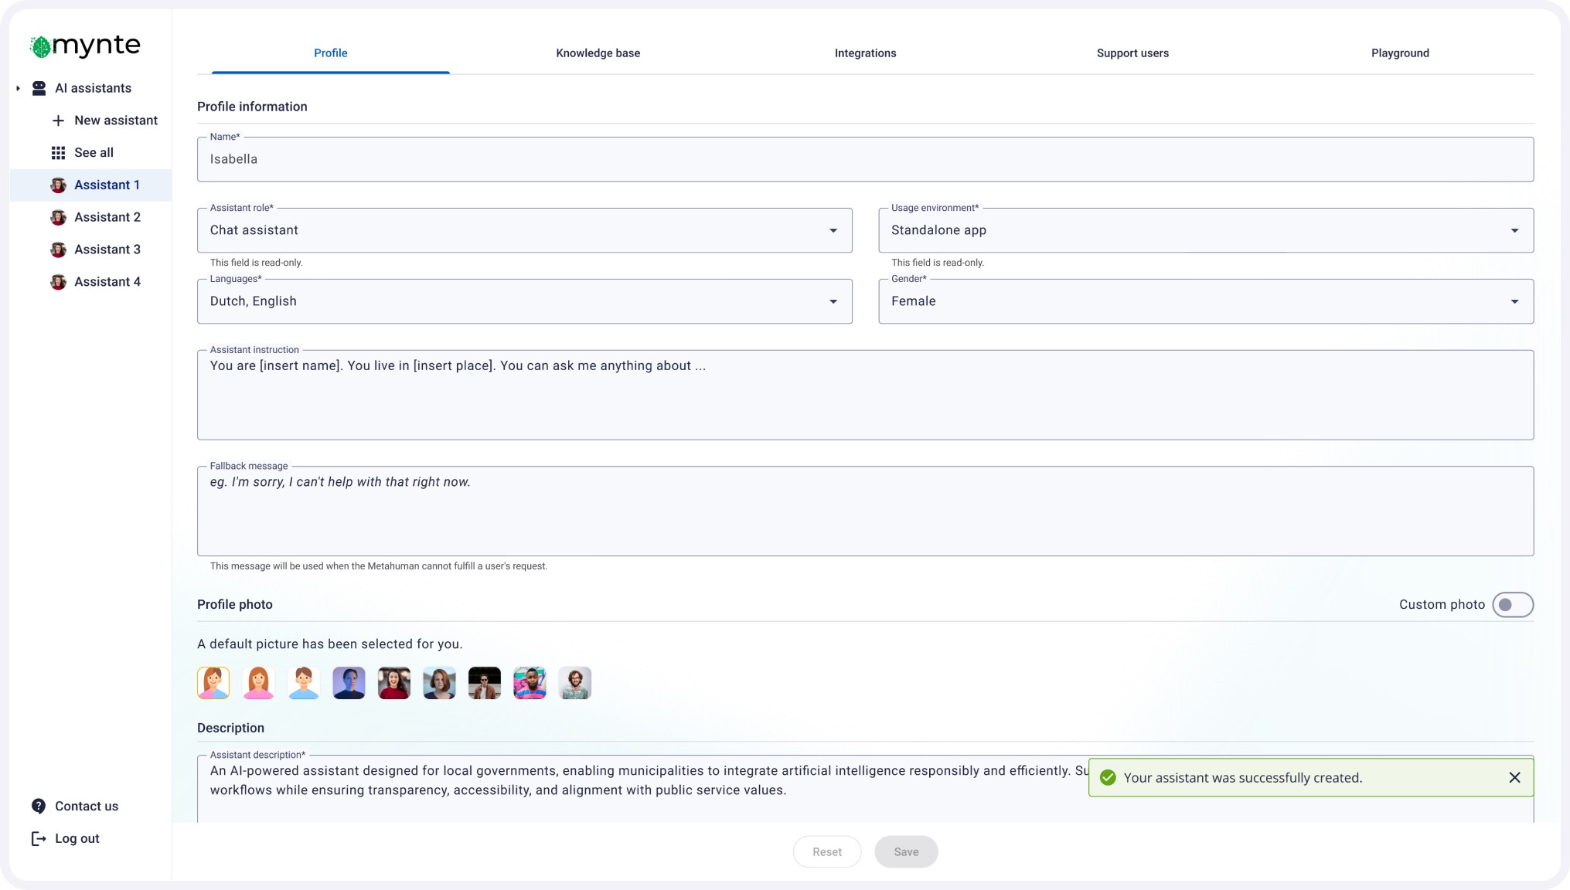The width and height of the screenshot is (1570, 890).
Task: Click the Log out arrow icon
Action: tap(39, 838)
